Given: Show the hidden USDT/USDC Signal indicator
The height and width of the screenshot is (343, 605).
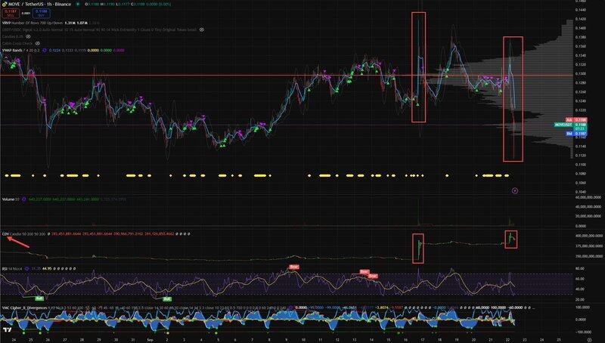Looking at the screenshot, I should pos(202,29).
